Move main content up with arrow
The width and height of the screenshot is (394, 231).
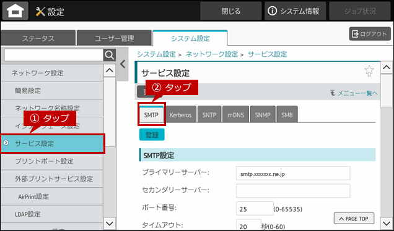click(x=387, y=67)
